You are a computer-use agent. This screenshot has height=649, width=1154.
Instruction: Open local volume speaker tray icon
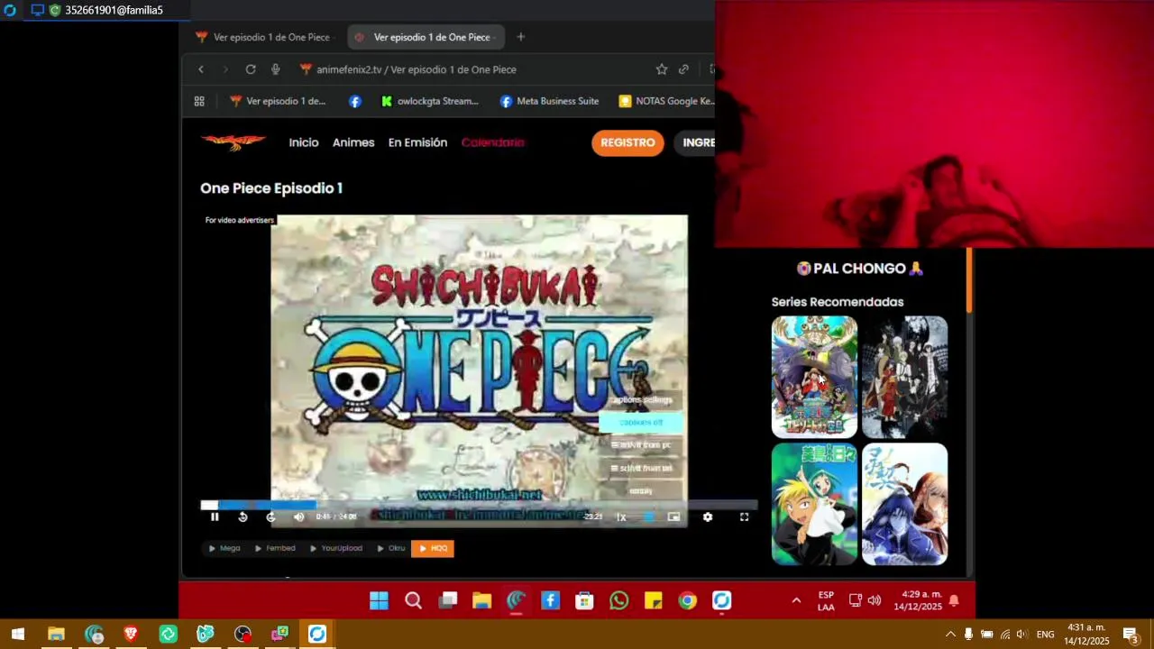click(1023, 635)
